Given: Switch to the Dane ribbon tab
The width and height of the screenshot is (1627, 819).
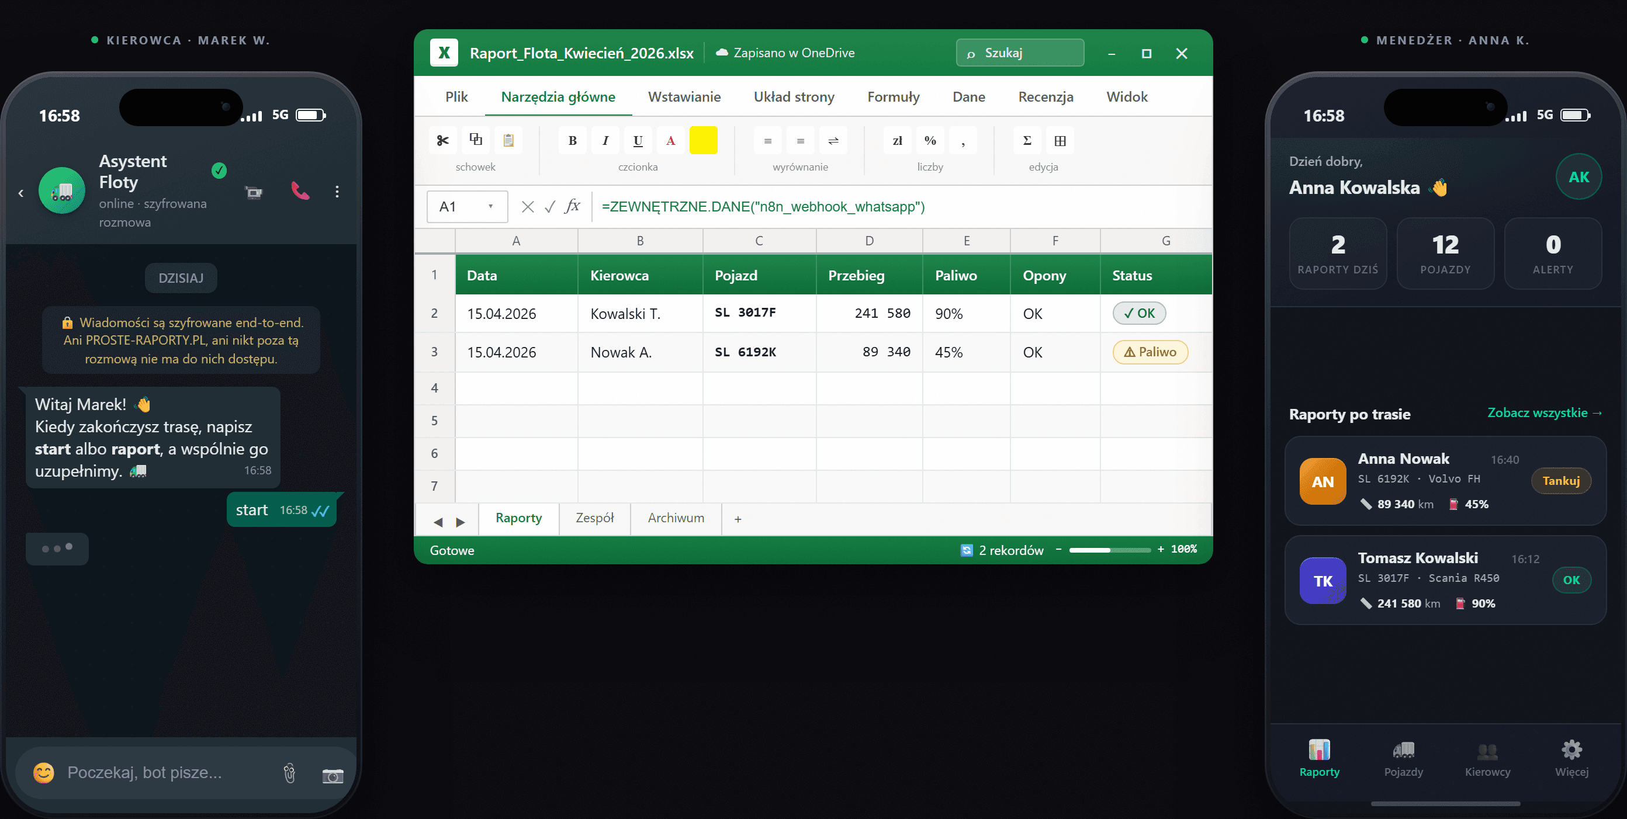Looking at the screenshot, I should (x=969, y=96).
